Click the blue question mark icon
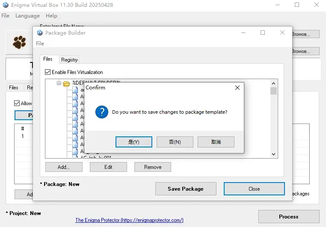 point(102,112)
